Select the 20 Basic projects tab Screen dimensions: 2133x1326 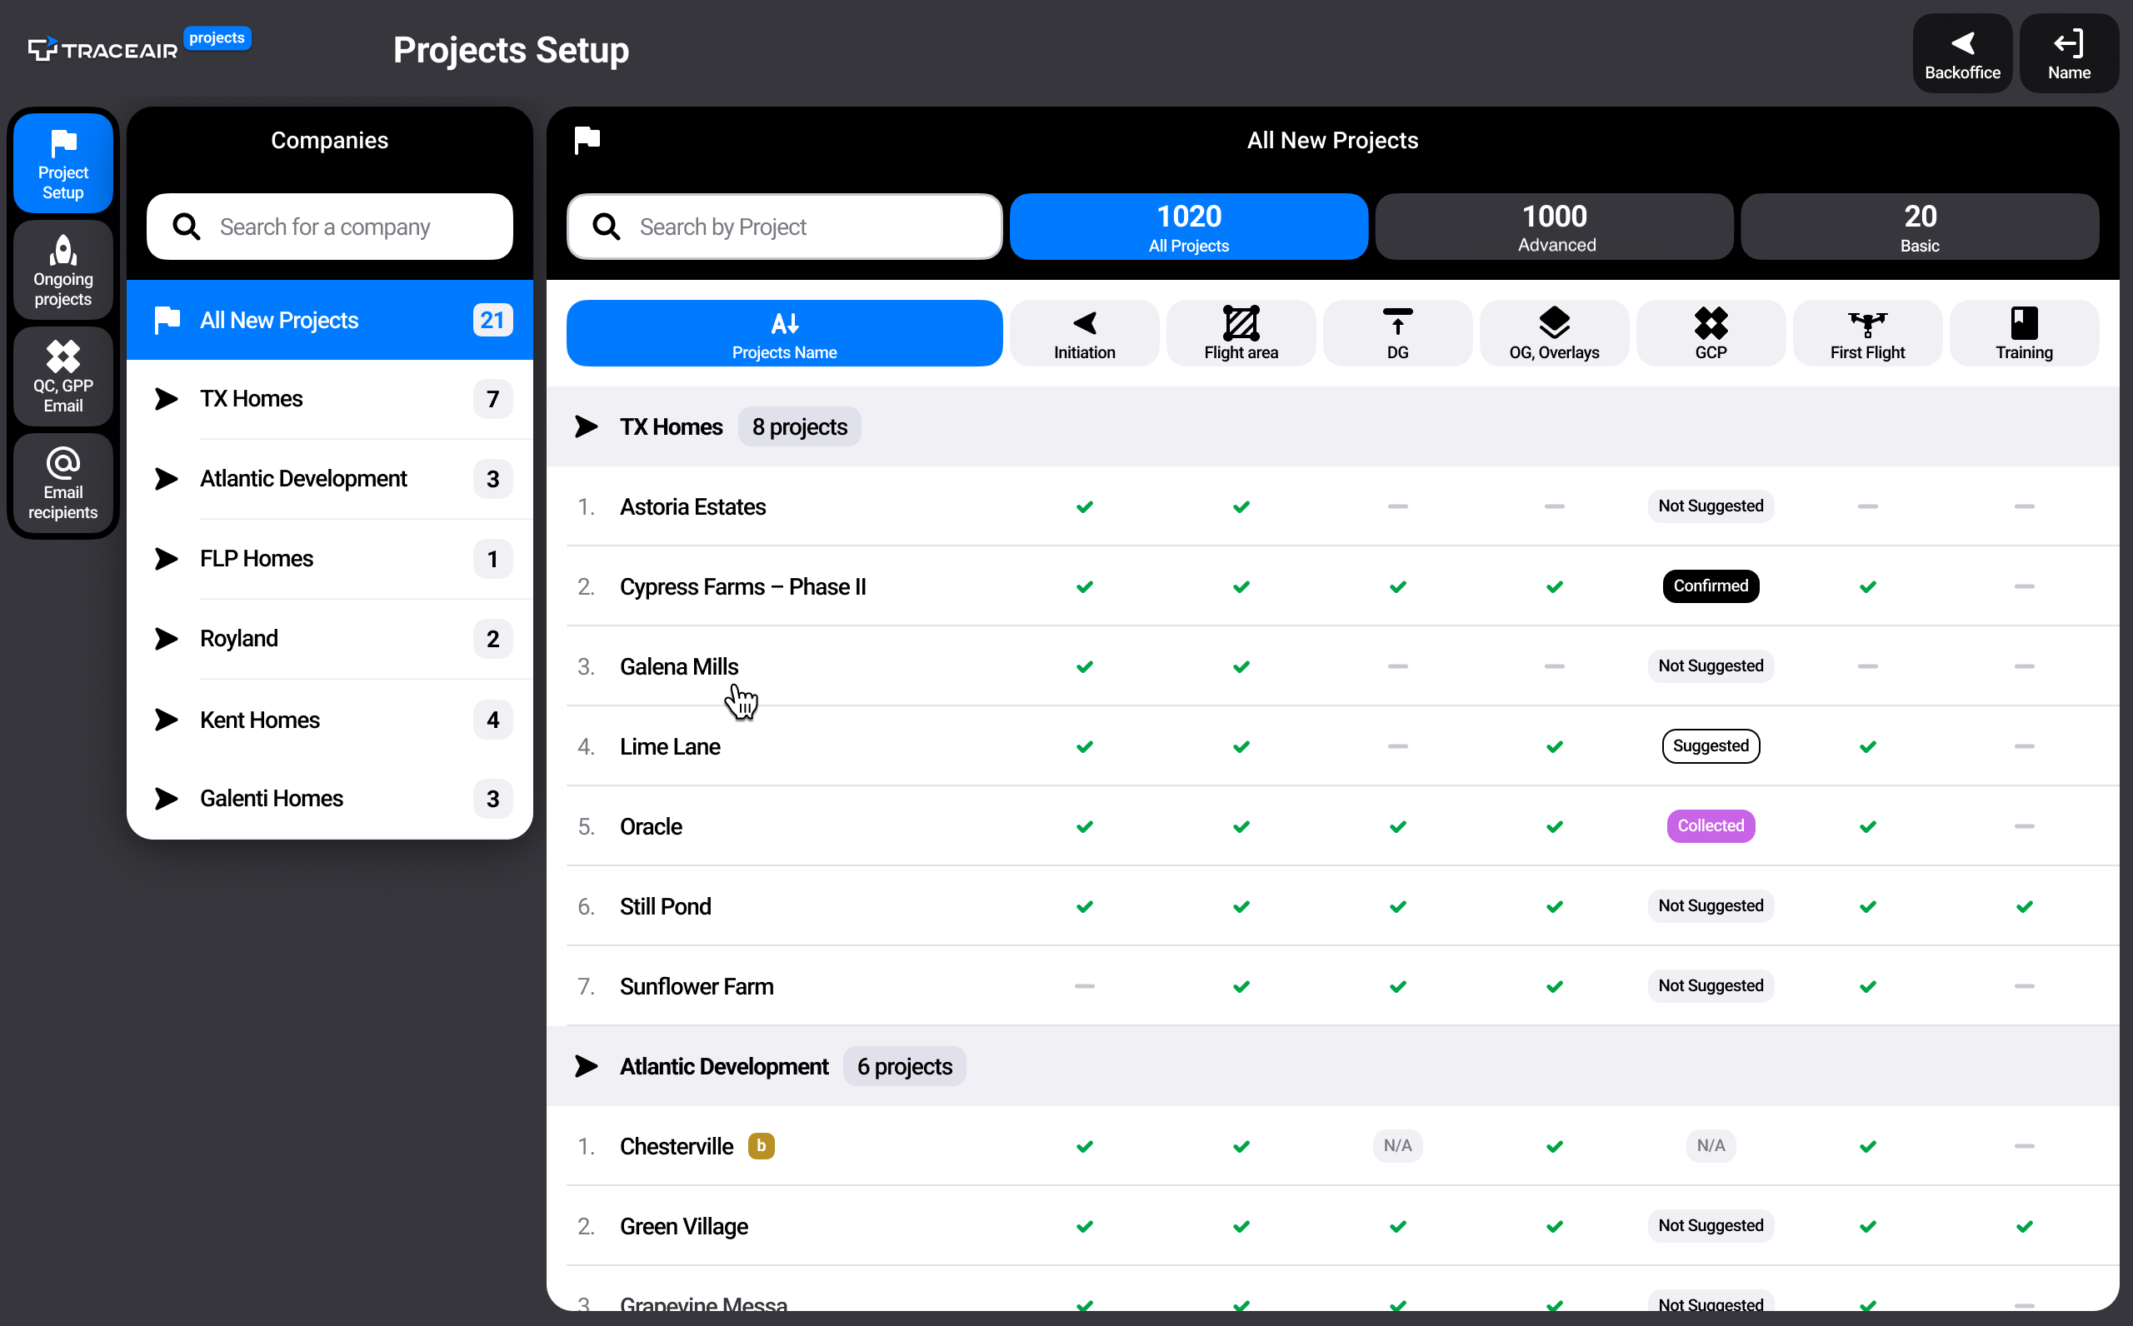point(1920,227)
